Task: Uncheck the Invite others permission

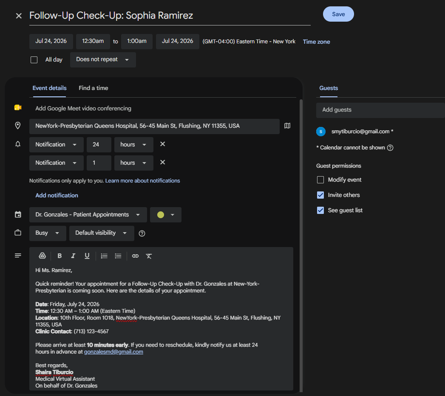Action: pos(320,195)
